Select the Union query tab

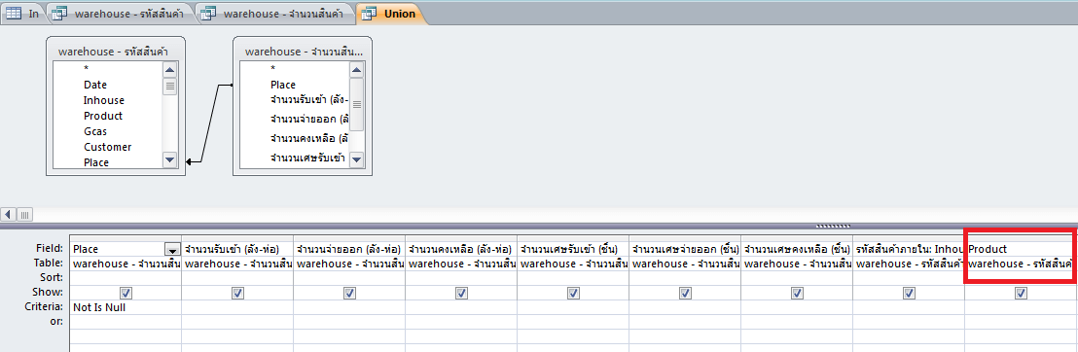(390, 13)
